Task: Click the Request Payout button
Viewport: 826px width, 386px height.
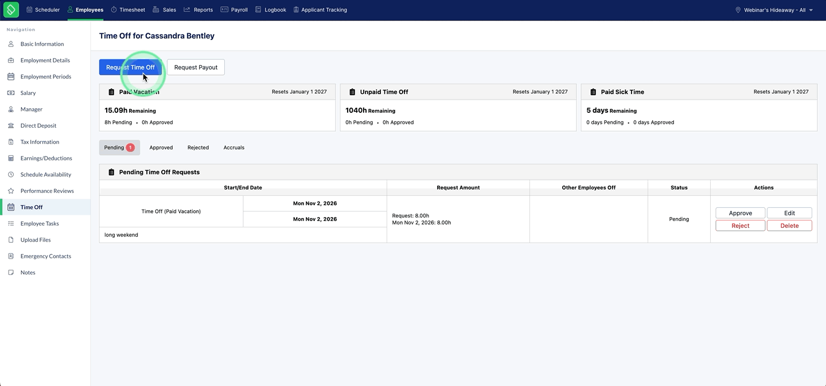Action: pyautogui.click(x=196, y=67)
